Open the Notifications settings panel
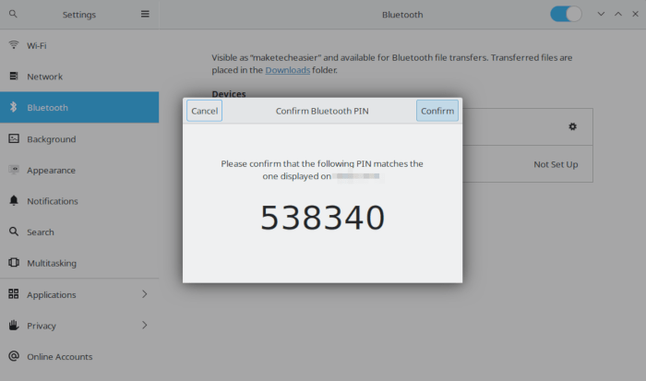The image size is (646, 381). (x=79, y=201)
